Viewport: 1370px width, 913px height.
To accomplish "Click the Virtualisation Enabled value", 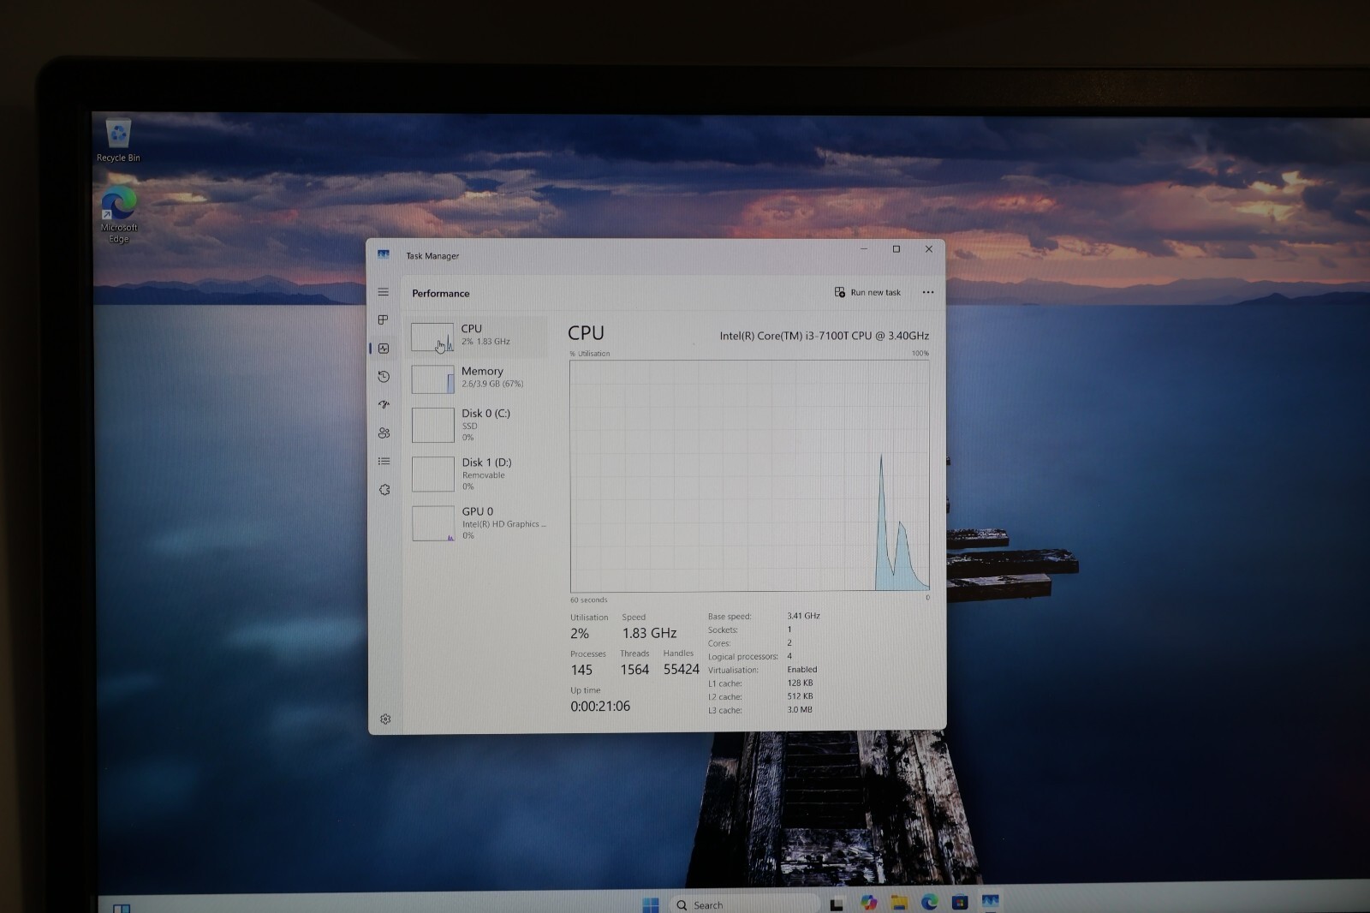I will (802, 670).
